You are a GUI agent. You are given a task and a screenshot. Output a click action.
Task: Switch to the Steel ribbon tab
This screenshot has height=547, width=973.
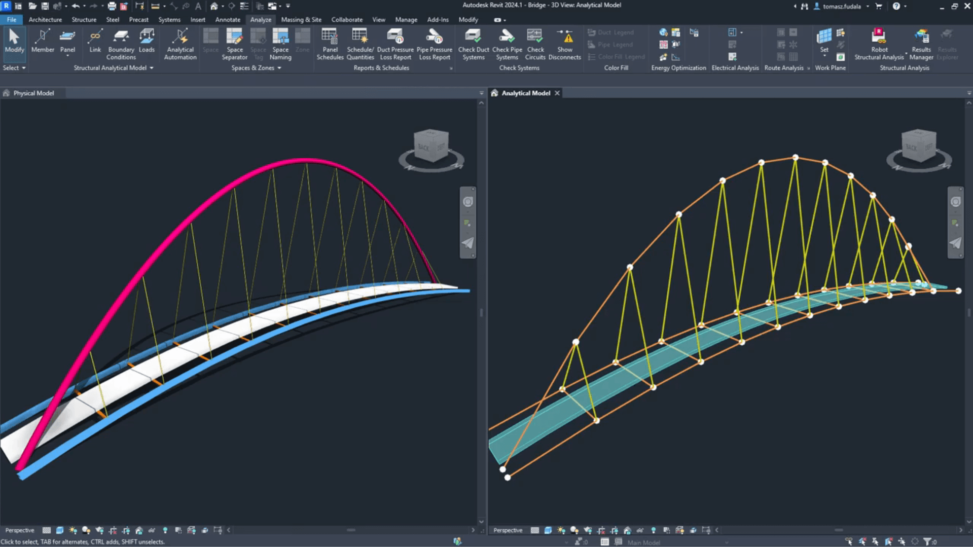tap(113, 20)
